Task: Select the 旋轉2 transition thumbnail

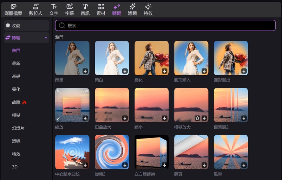Action: click(112, 152)
